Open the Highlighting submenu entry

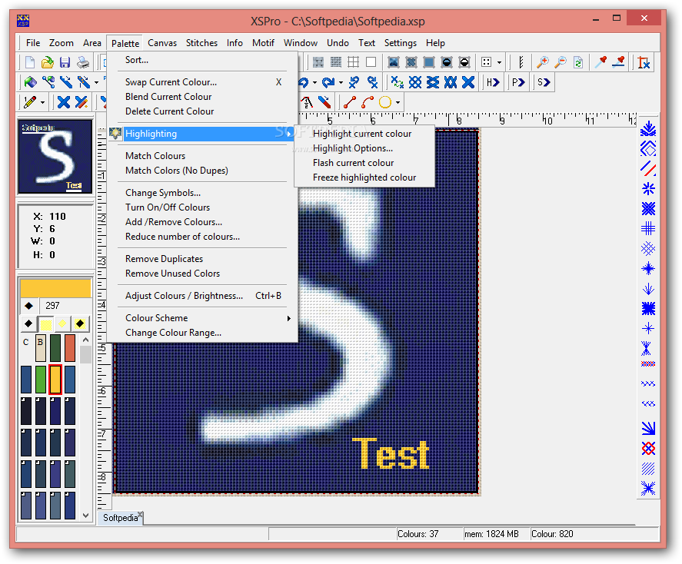pos(202,134)
